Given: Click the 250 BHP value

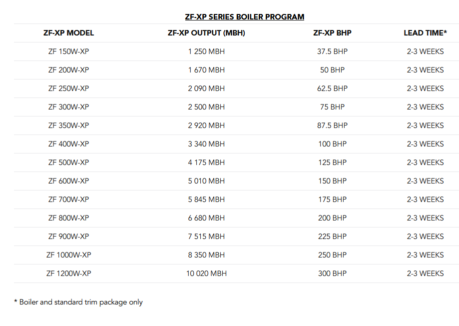Looking at the screenshot, I should (x=332, y=255).
